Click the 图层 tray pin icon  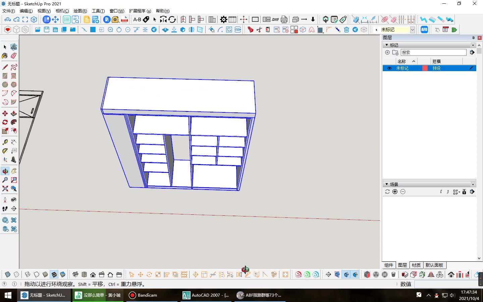tap(473, 38)
